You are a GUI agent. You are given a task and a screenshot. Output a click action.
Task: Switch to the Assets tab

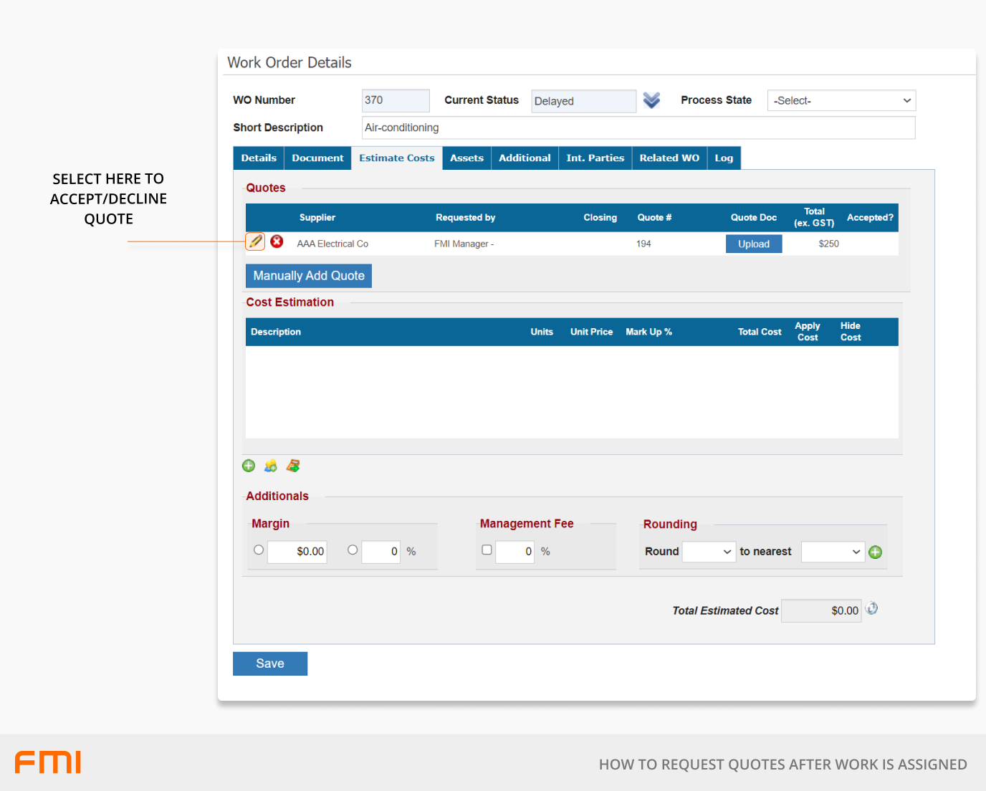coord(466,158)
